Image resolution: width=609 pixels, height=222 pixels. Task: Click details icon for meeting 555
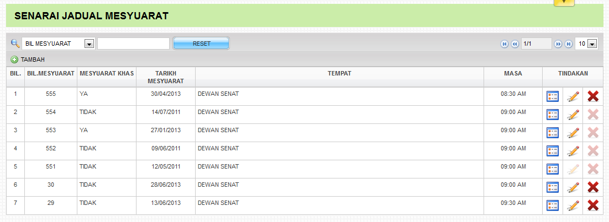[552, 96]
